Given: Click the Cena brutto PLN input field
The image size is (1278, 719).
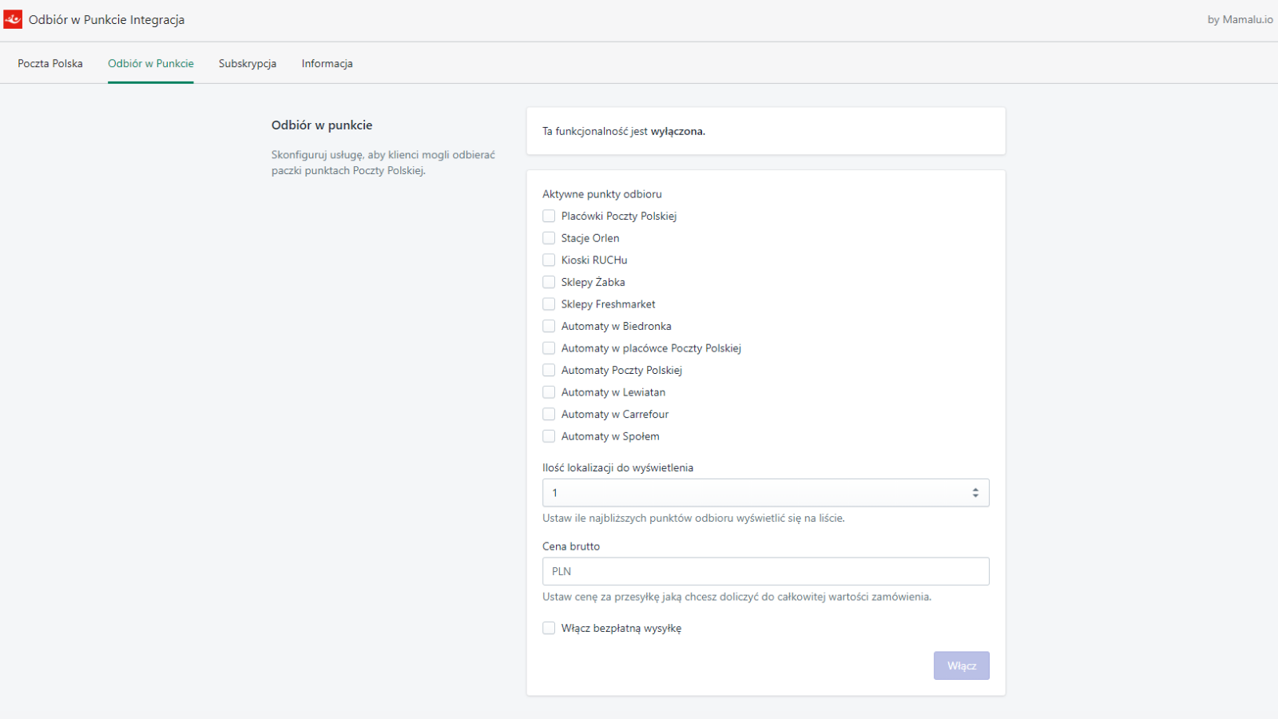Looking at the screenshot, I should [x=766, y=571].
